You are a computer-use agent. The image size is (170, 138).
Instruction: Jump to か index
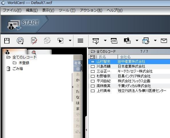[78, 80]
